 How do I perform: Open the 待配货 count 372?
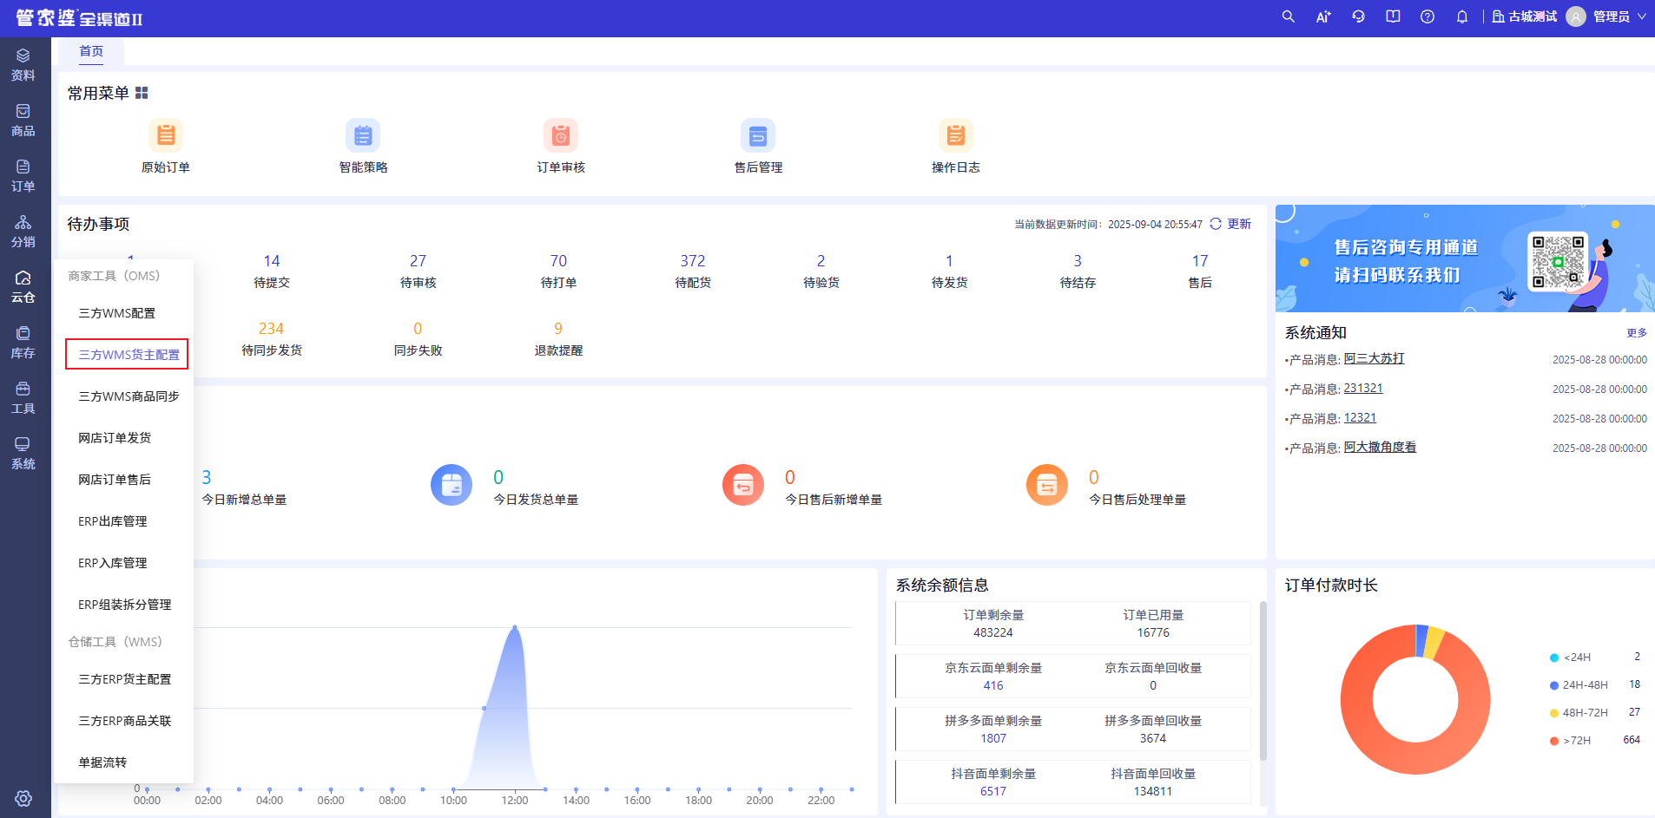point(693,261)
